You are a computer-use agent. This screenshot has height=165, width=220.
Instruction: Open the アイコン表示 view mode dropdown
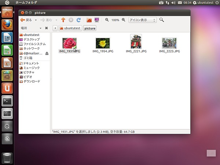(x=142, y=20)
